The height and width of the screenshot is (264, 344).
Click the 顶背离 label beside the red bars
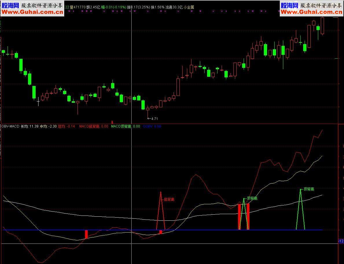tap(252, 199)
